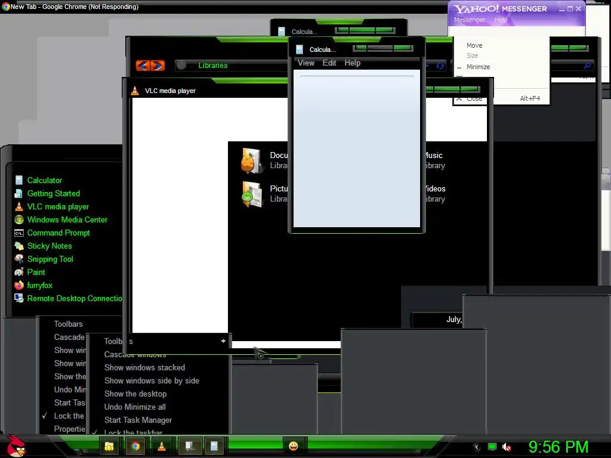611x458 pixels.
Task: Select Show windows side by side
Action: click(152, 381)
